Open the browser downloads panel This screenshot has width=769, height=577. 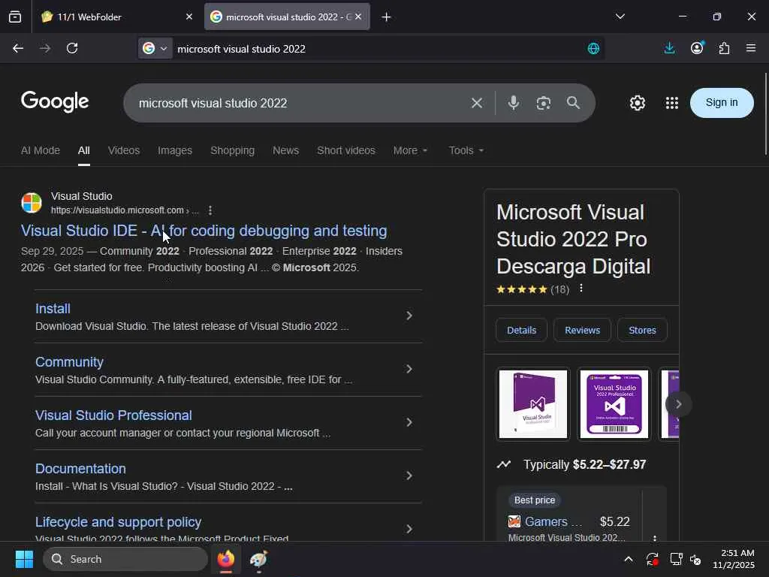coord(669,48)
